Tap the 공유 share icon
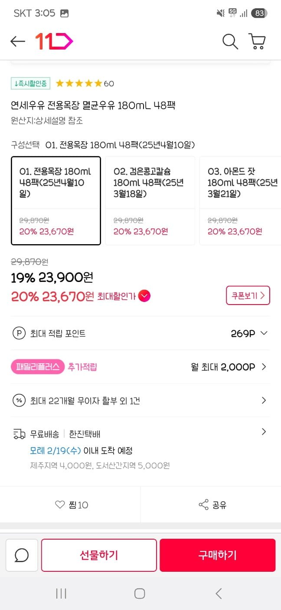 pyautogui.click(x=203, y=504)
